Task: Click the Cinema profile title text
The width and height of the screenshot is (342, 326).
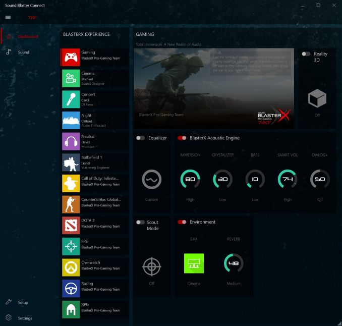Action: click(x=88, y=73)
